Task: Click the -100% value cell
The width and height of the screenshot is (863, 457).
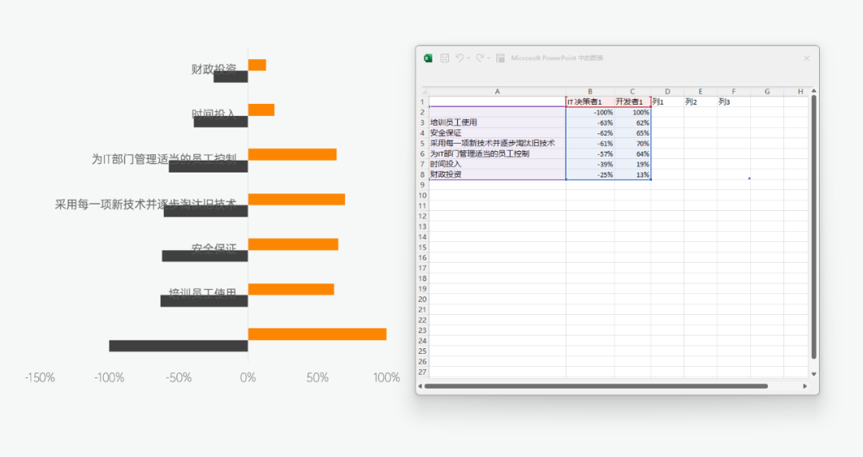Action: (x=590, y=113)
